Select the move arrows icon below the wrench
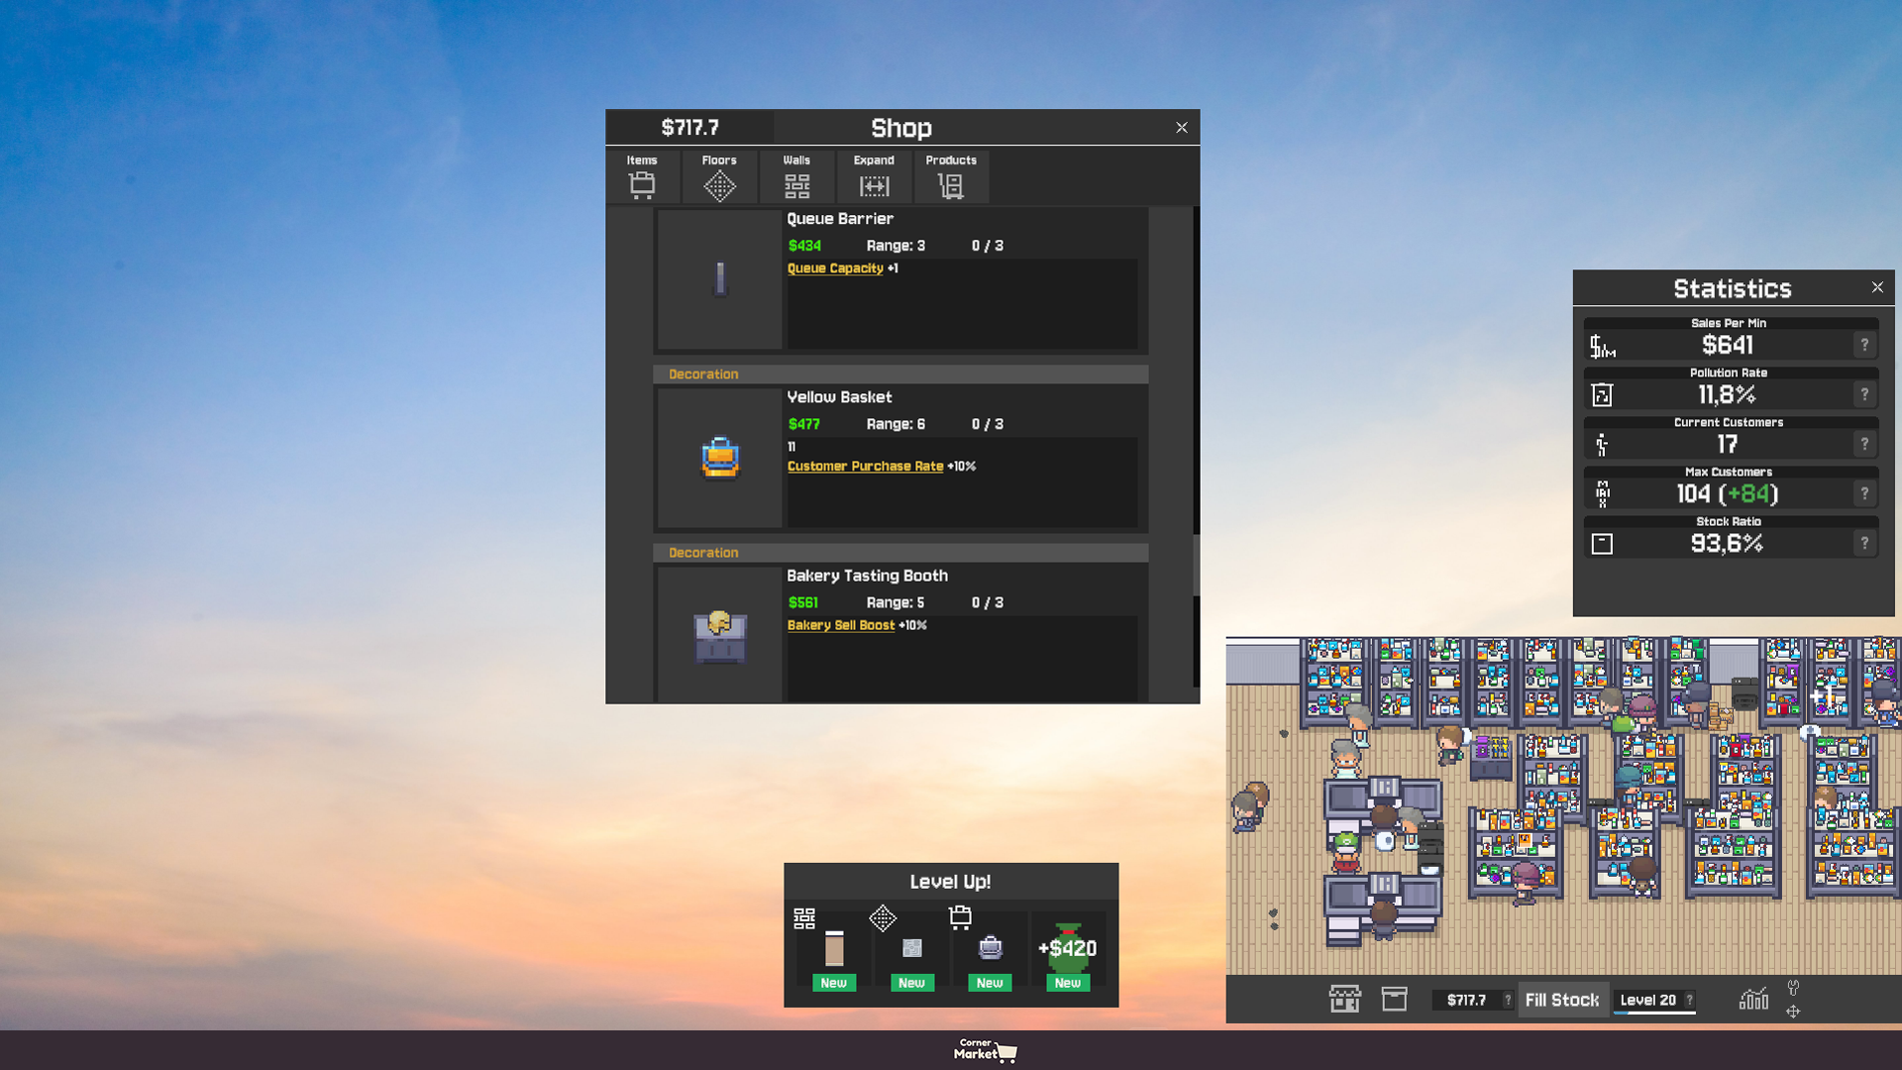Image resolution: width=1902 pixels, height=1070 pixels. pyautogui.click(x=1794, y=1013)
